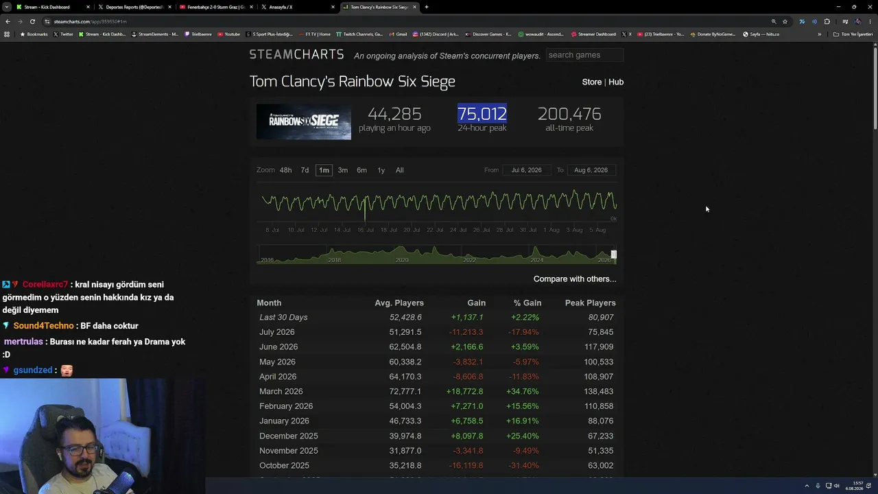The width and height of the screenshot is (878, 494).
Task: Switch to the Deportes Reports tab
Action: click(134, 7)
